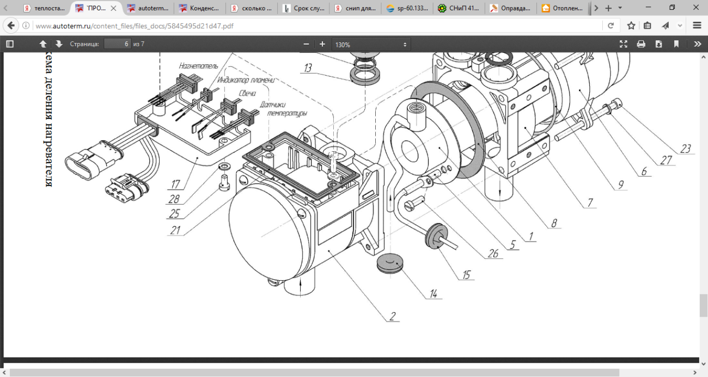Zoom out of the PDF
This screenshot has height=377, width=708.
click(306, 44)
